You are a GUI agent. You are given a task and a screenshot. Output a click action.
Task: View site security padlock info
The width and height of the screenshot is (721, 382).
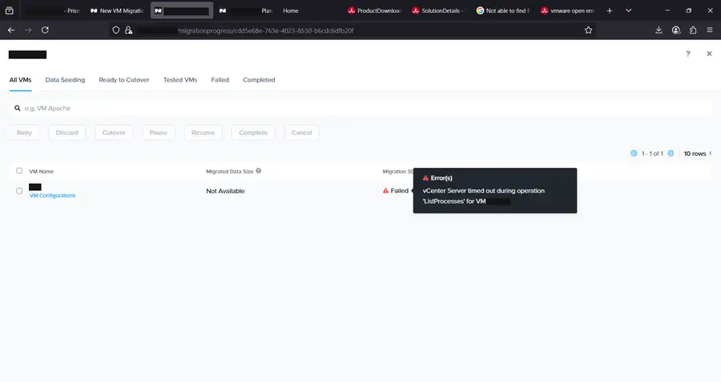129,30
